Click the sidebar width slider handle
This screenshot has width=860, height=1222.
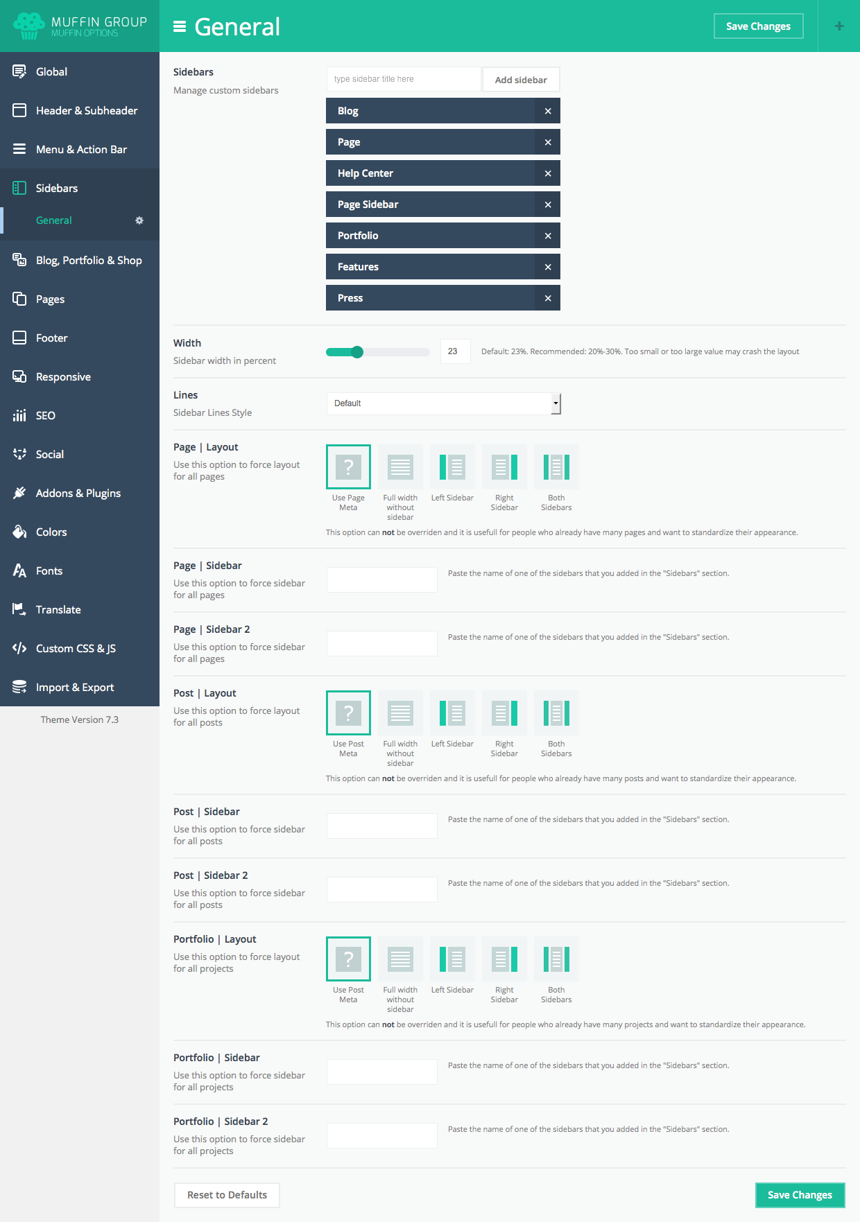point(357,352)
